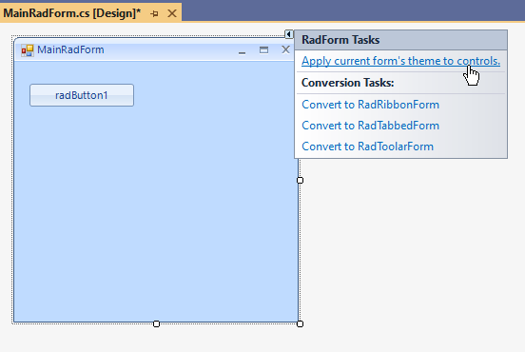Click the X icon on MainRadForm title bar
Screen dimensions: 525x352
[x=285, y=49]
